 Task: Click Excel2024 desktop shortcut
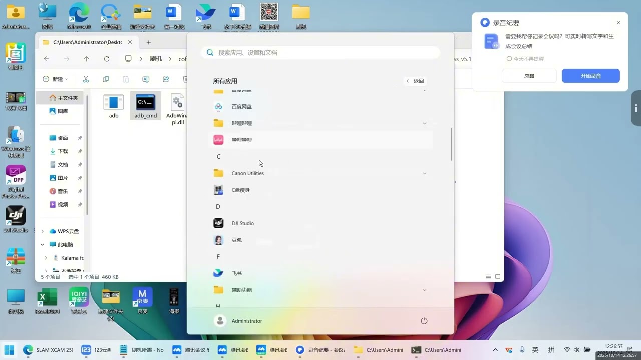(x=47, y=301)
